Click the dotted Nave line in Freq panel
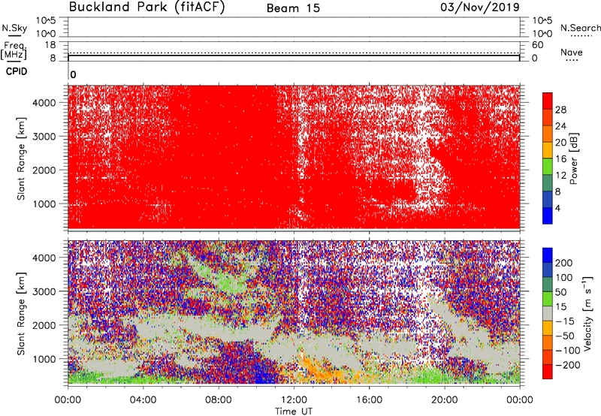Viewport: 601px width, 416px height. tap(294, 53)
